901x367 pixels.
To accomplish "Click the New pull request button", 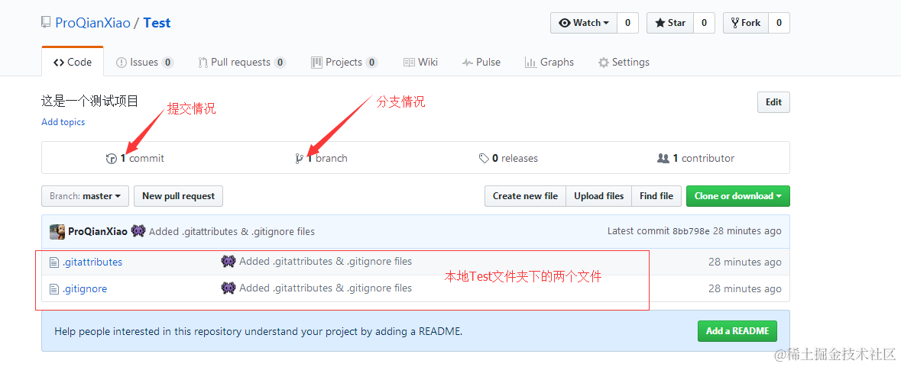I will 178,196.
